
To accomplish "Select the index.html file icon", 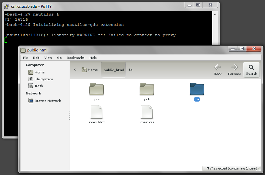I will point(97,112).
